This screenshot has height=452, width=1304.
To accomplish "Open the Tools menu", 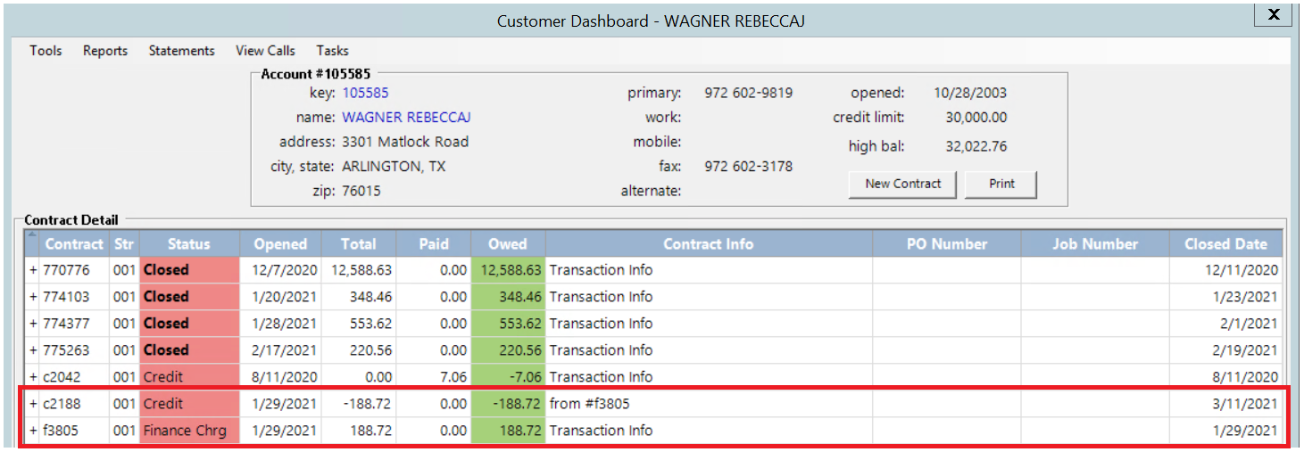I will tap(46, 51).
